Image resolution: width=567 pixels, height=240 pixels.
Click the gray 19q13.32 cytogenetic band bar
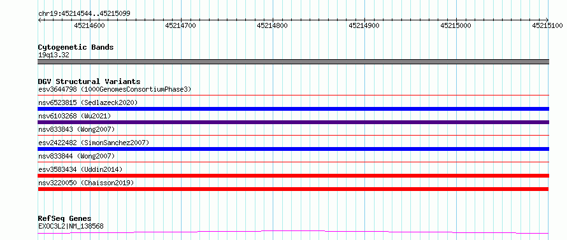tap(293, 62)
